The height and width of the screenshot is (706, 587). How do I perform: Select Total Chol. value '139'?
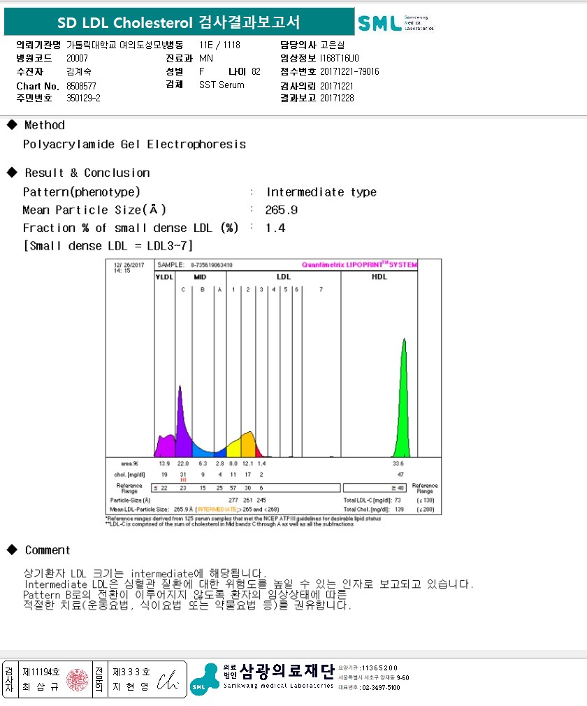(399, 510)
